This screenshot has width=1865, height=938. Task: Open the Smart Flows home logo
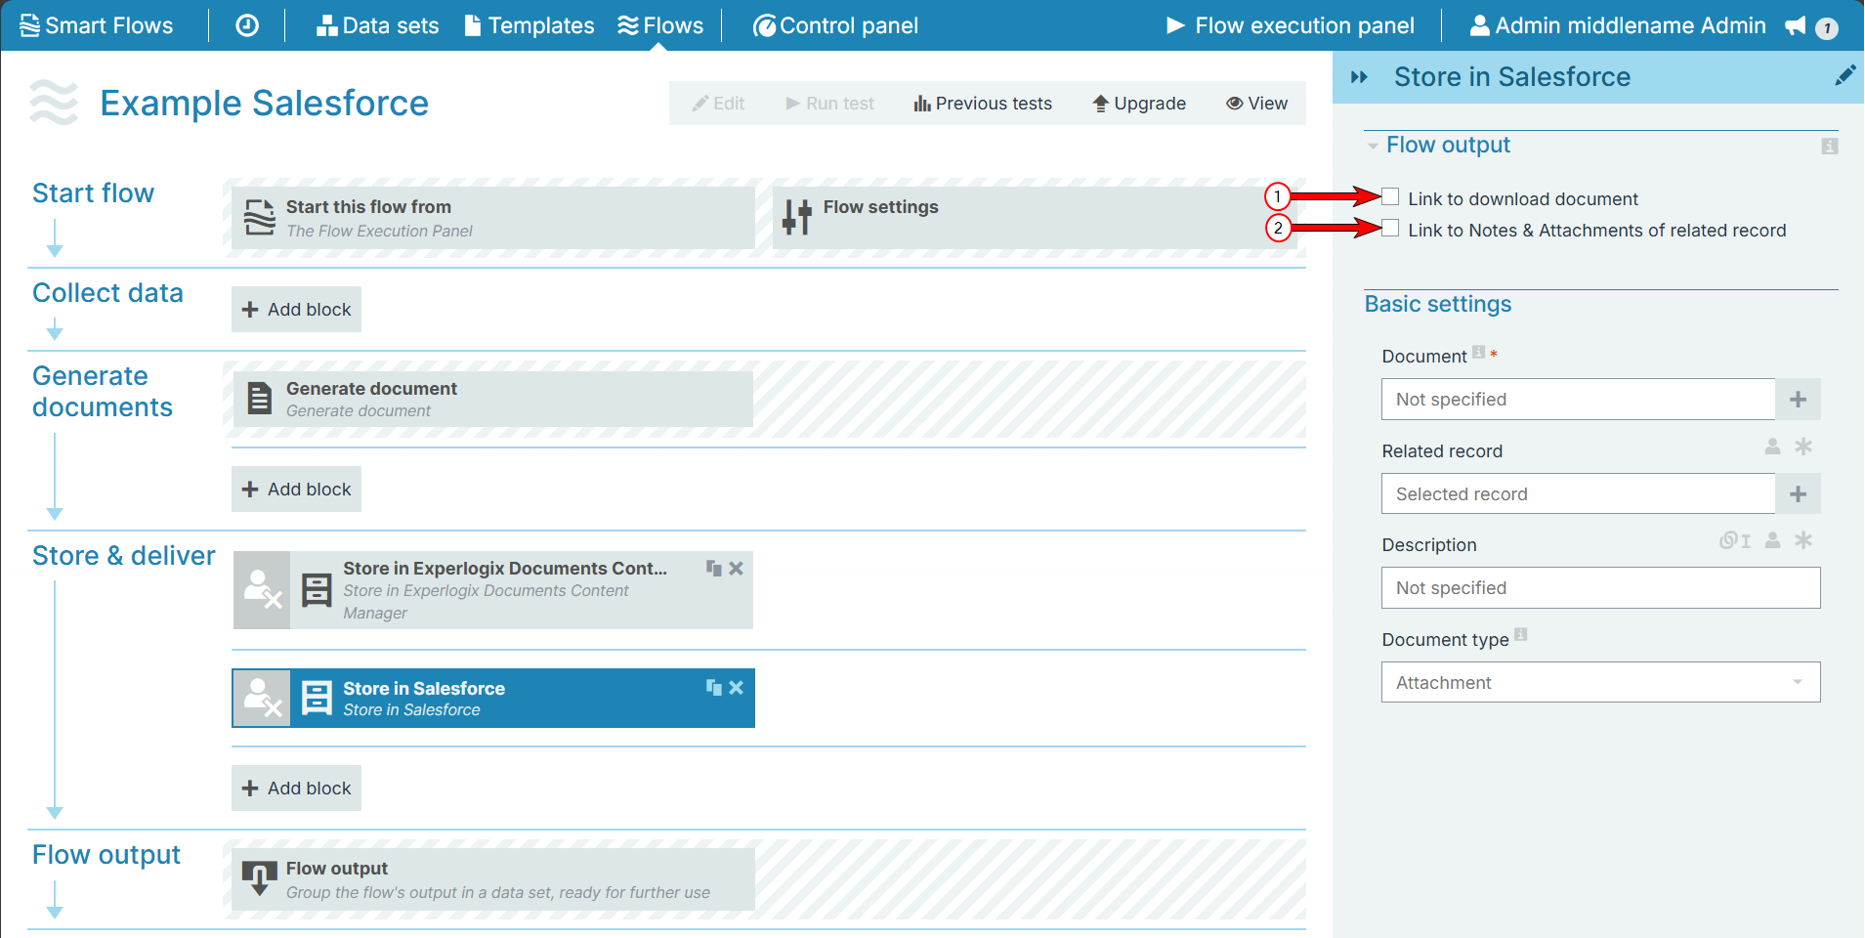[x=97, y=25]
